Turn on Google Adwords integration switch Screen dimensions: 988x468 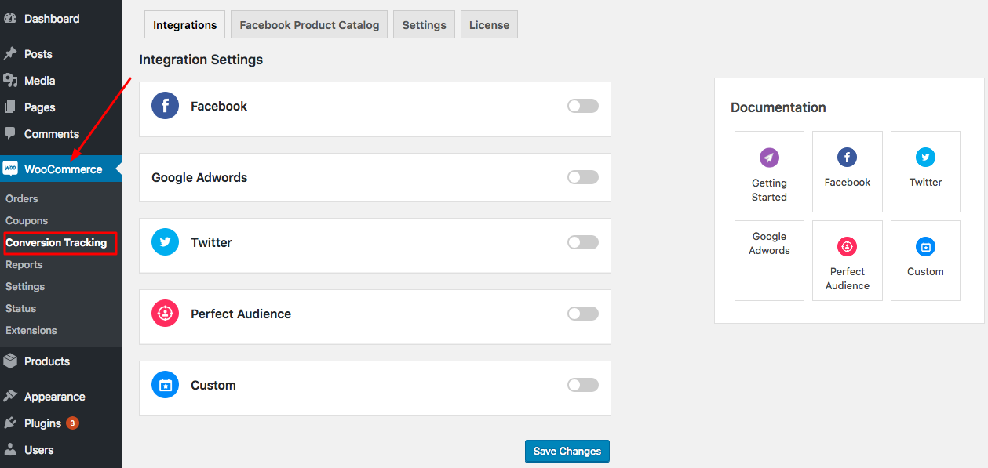582,177
